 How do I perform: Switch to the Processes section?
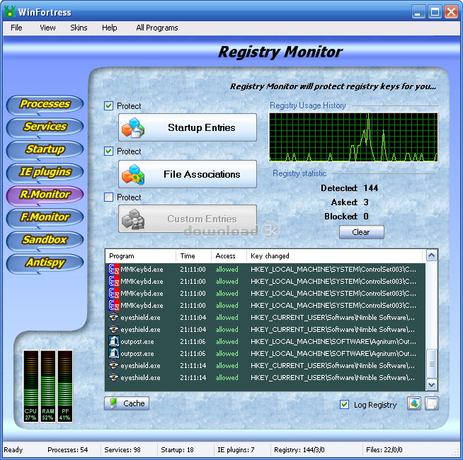point(45,104)
